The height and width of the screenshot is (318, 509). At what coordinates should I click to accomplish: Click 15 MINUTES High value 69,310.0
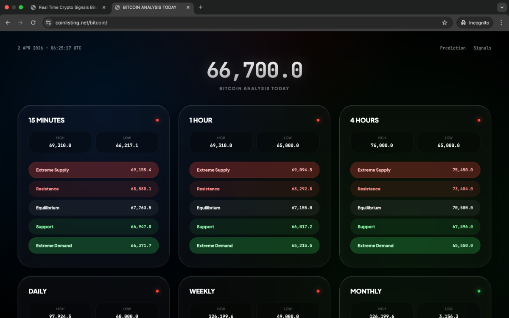60,145
